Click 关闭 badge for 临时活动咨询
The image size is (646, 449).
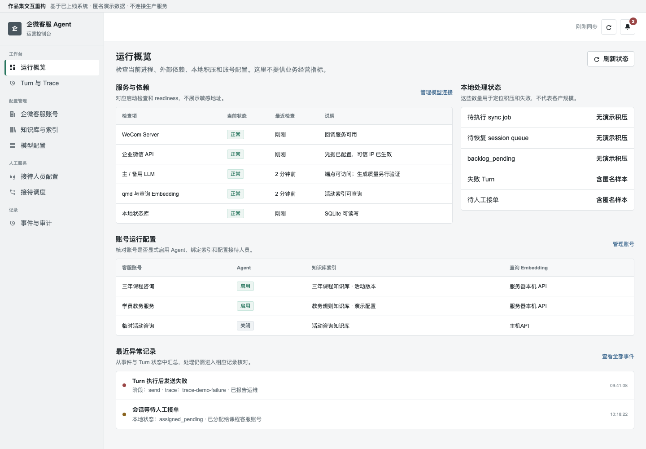245,326
